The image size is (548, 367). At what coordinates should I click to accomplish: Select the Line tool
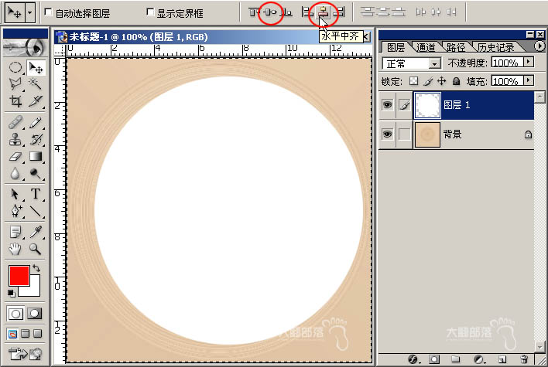36,211
